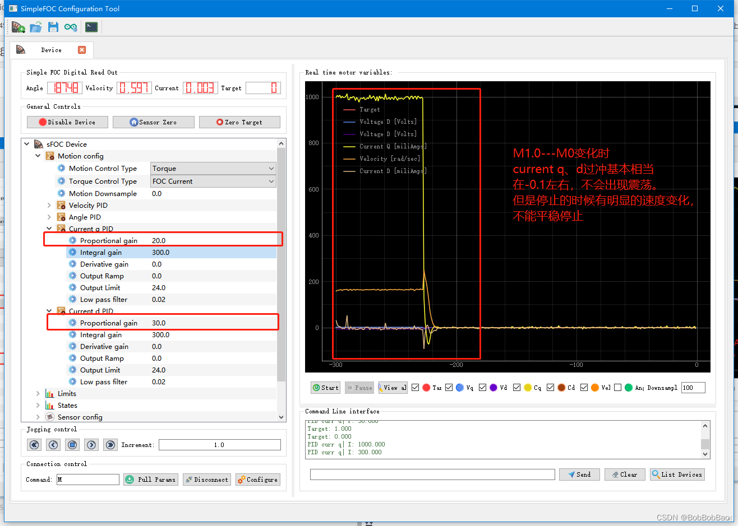The width and height of the screenshot is (738, 526).
Task: Click the Limits bar-chart icon
Action: coord(50,394)
